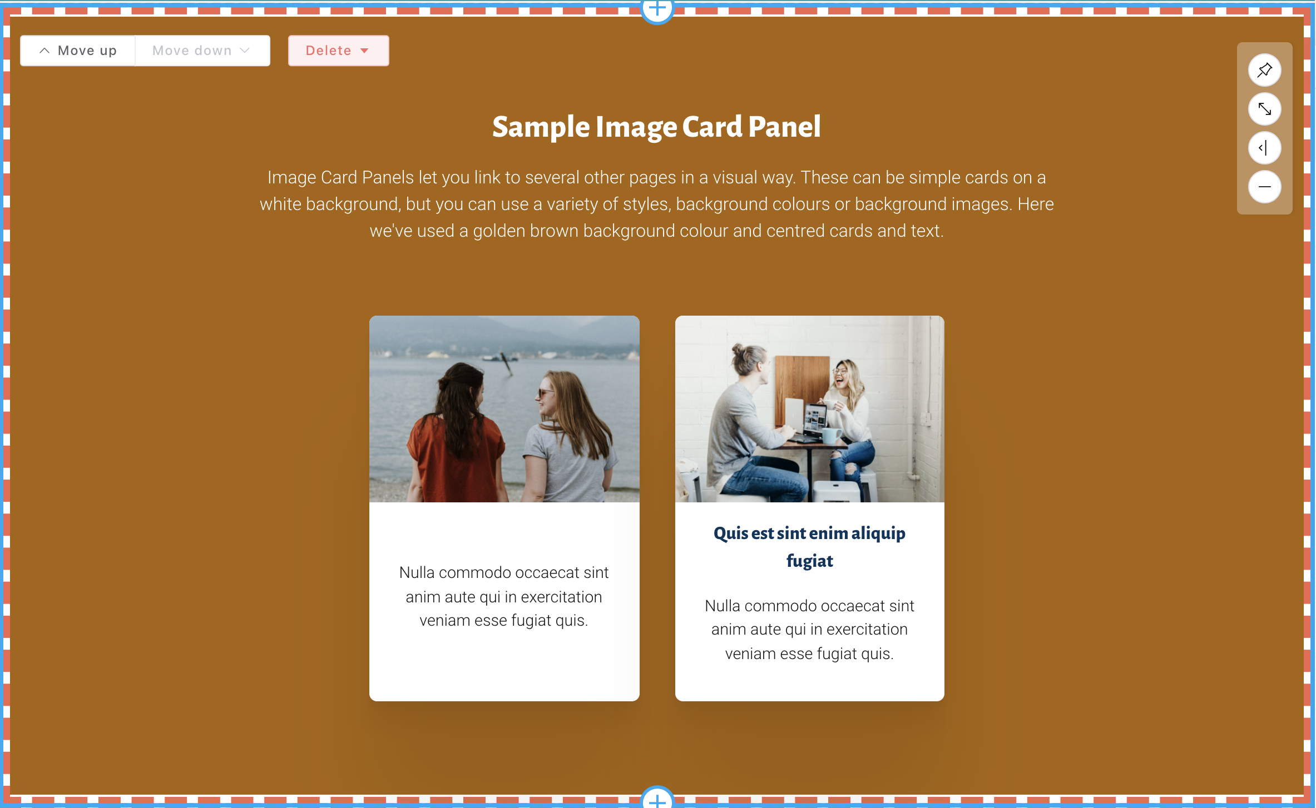
Task: Click the Delete dropdown caret arrow
Action: 365,51
